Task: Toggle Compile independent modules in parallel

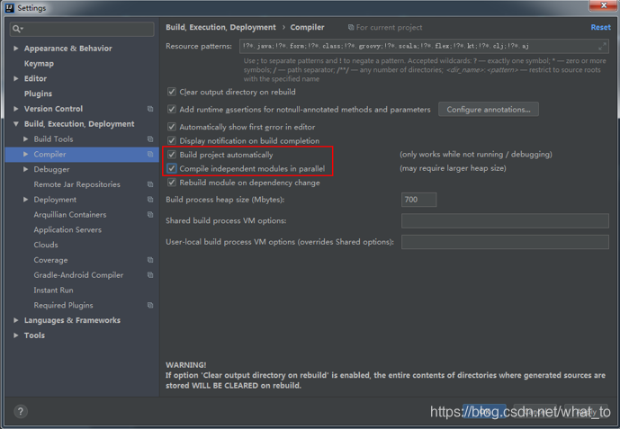Action: (172, 169)
